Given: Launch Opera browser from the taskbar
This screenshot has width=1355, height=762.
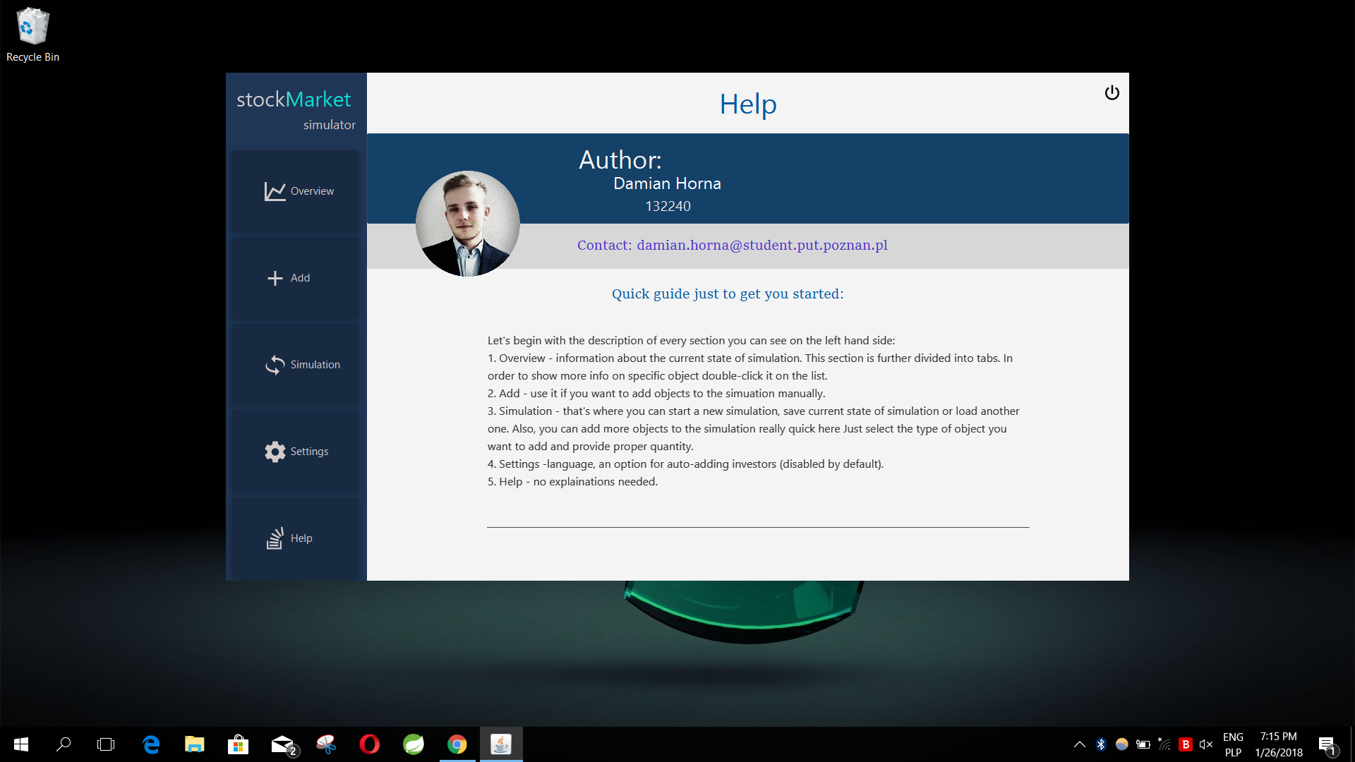Looking at the screenshot, I should 370,744.
